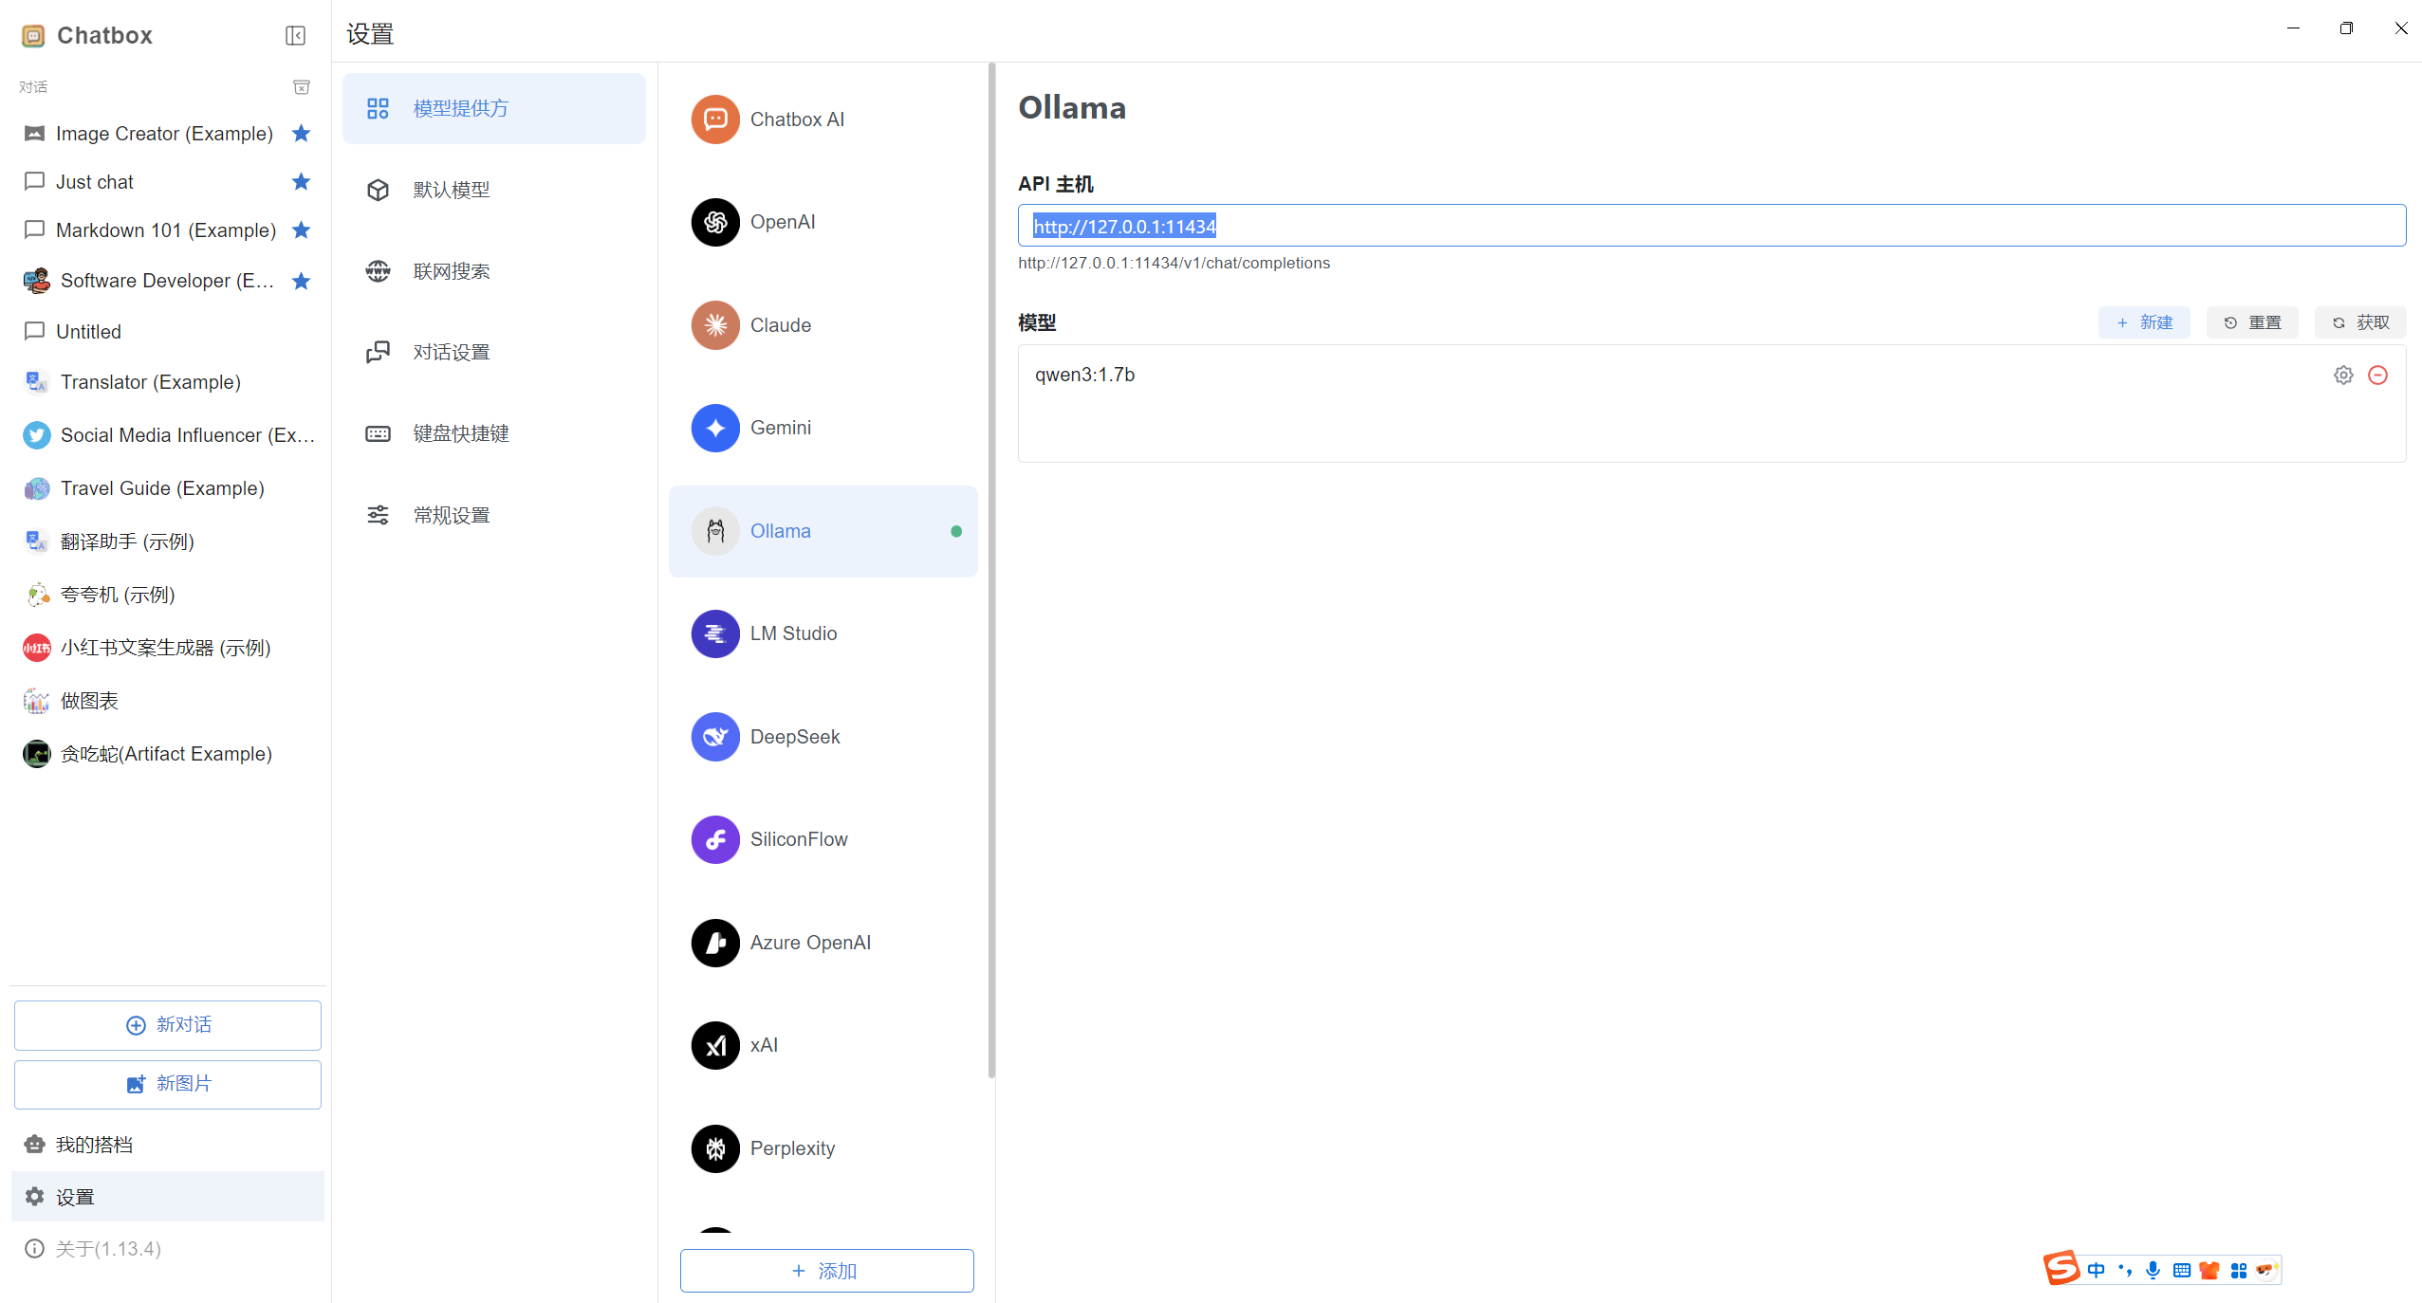Open 关于(1.13.4) about page
2422x1303 pixels.
[x=168, y=1249]
